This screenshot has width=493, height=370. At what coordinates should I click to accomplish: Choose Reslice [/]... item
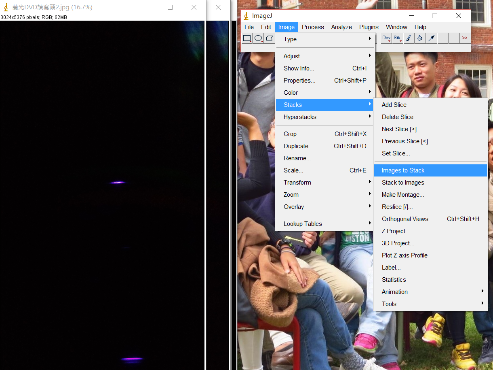[431, 207]
